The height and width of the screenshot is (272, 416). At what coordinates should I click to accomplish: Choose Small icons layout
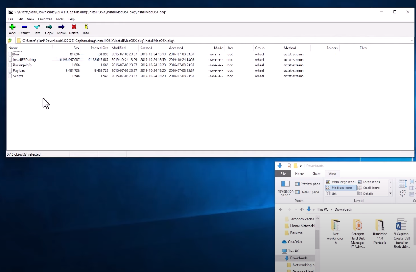(368, 188)
